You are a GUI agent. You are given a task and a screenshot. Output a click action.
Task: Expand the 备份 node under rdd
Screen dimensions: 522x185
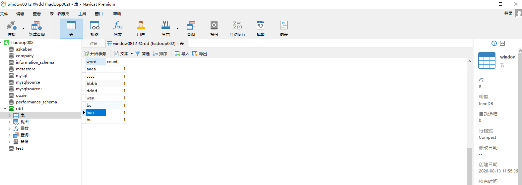pyautogui.click(x=9, y=142)
